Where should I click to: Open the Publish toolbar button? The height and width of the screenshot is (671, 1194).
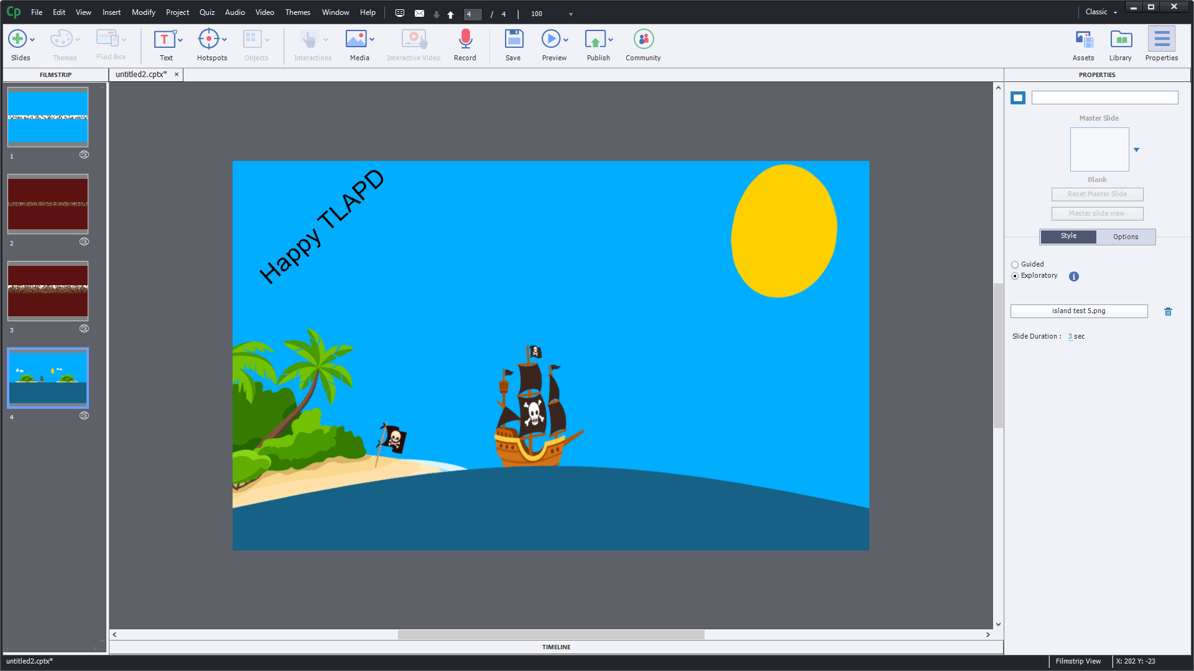tap(596, 39)
